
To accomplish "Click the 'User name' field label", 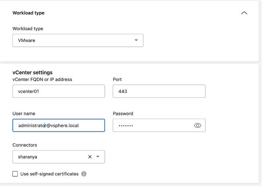I will coord(24,113).
